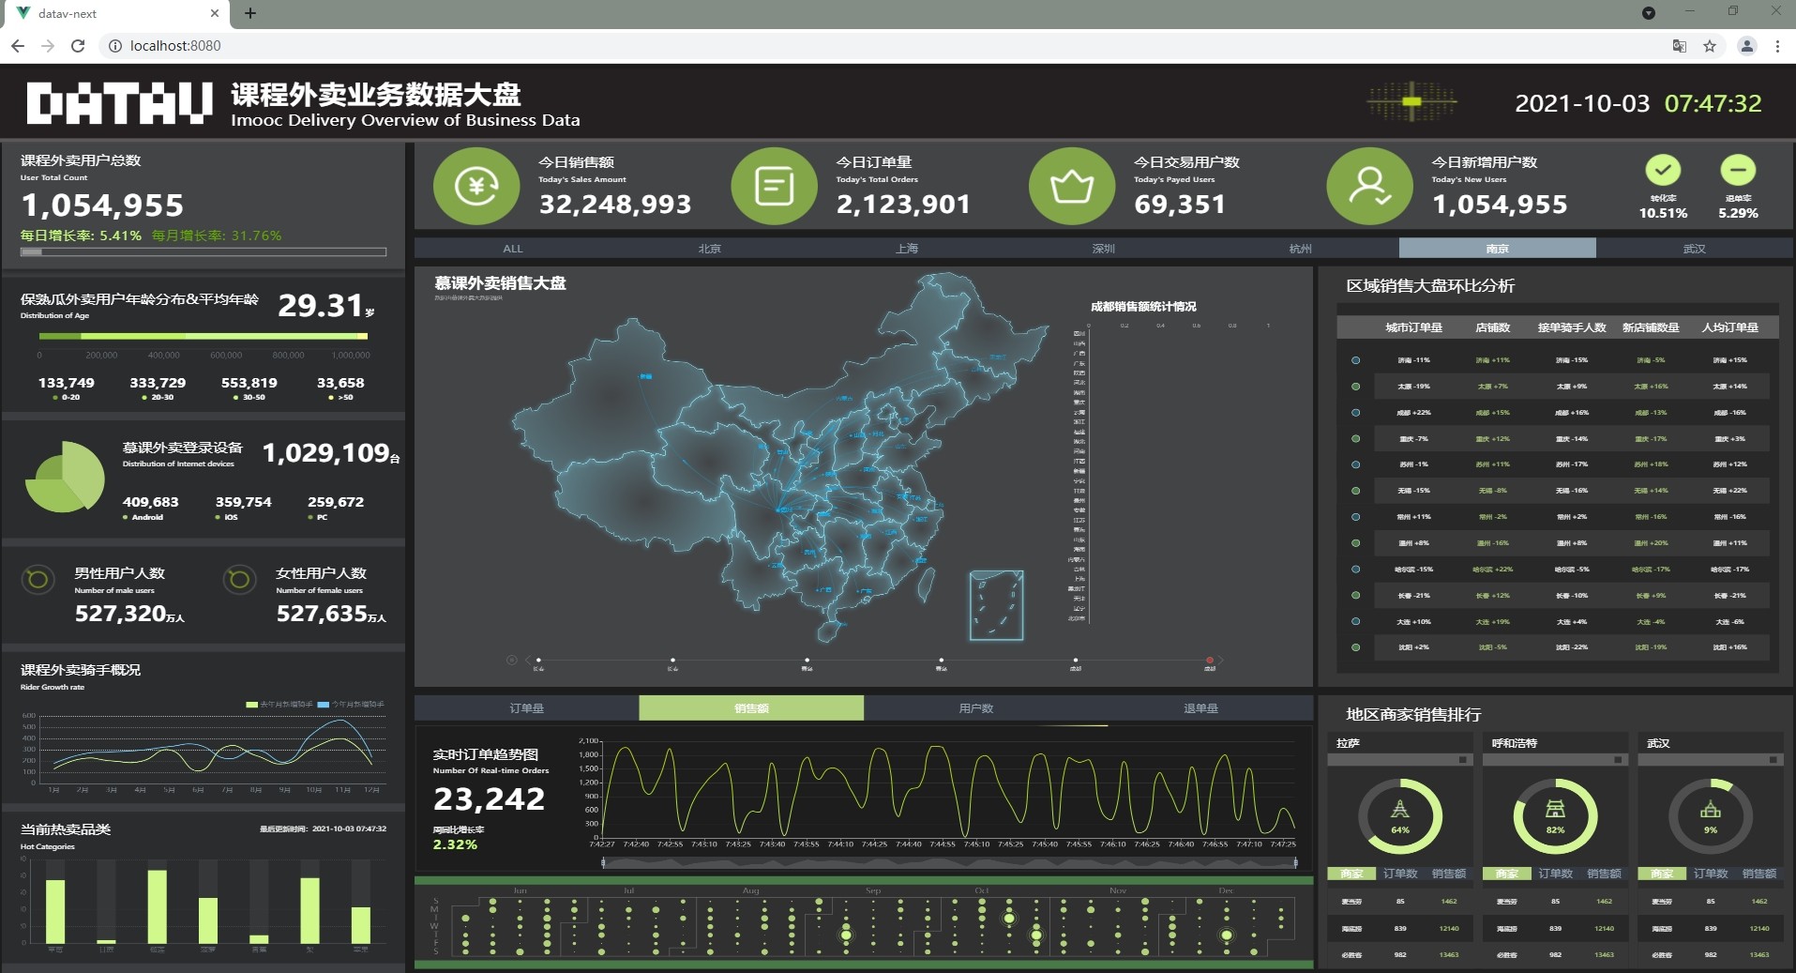The image size is (1796, 973).
Task: Click the yen icon for Today's Sales Amount
Action: [x=476, y=187]
